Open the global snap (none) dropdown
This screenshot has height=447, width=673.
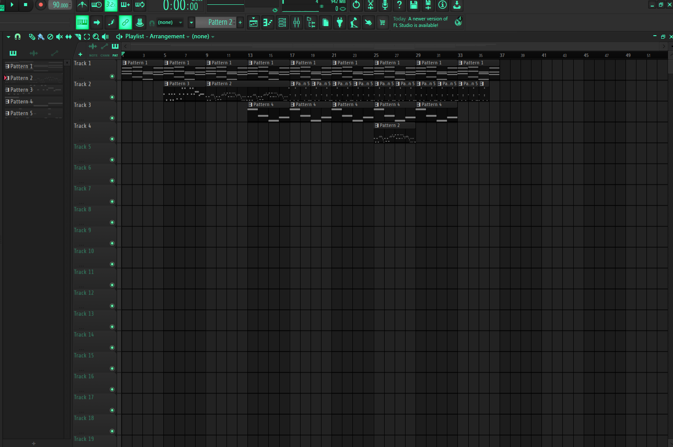[x=170, y=22]
